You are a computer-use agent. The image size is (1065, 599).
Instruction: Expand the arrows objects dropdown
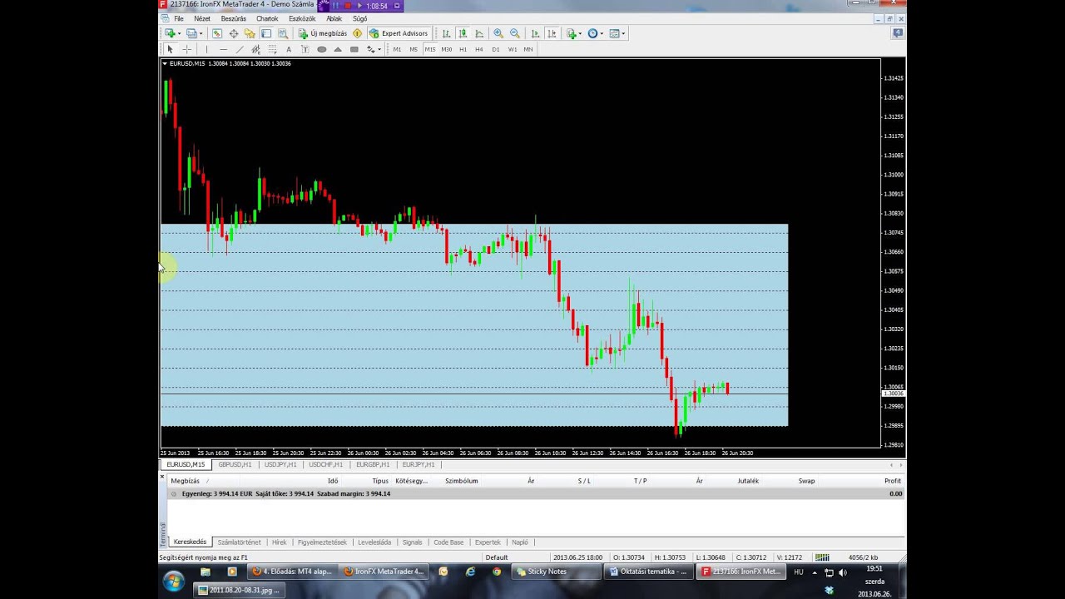[x=379, y=49]
